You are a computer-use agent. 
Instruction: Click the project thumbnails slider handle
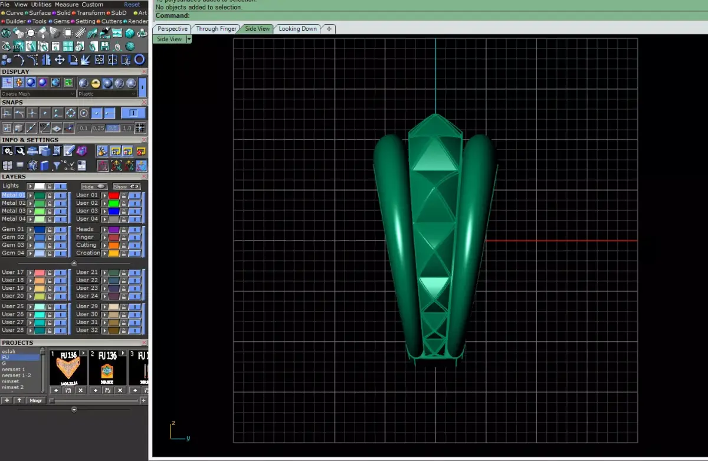pyautogui.click(x=52, y=400)
